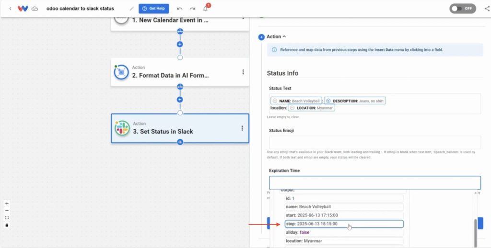Click the AI Formatter icon in step 2
This screenshot has height=248, width=491.
[121, 72]
